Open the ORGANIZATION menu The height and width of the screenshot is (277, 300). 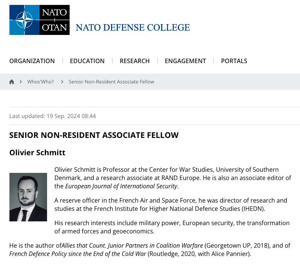(32, 61)
